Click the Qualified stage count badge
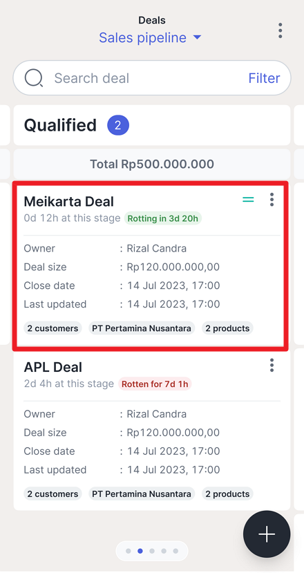 pos(117,125)
